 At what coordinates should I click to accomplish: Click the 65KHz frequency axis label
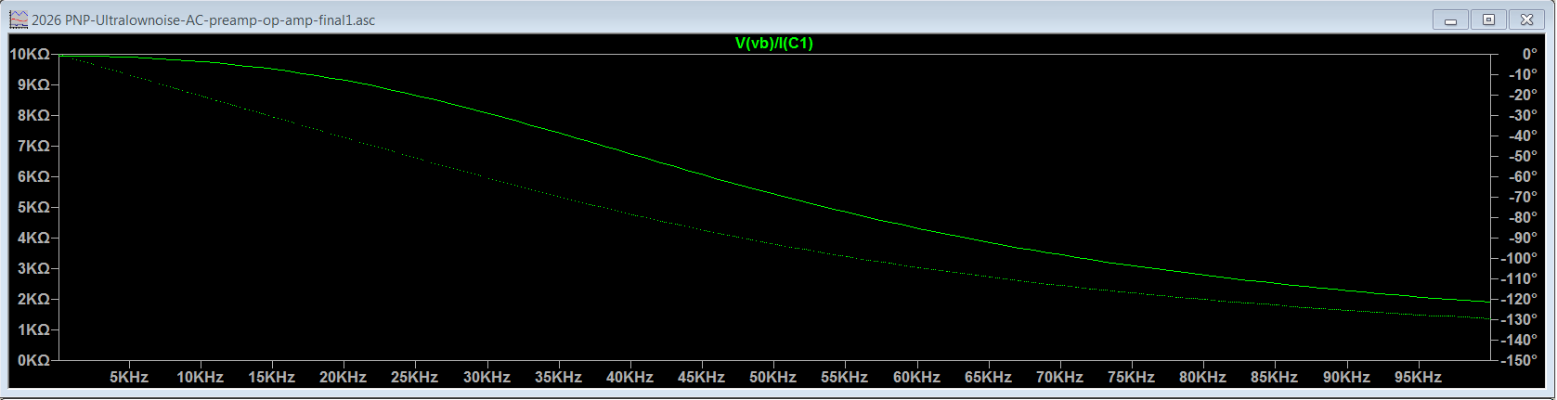point(989,378)
